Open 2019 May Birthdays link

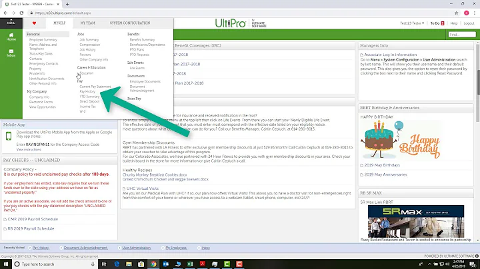click(x=382, y=165)
